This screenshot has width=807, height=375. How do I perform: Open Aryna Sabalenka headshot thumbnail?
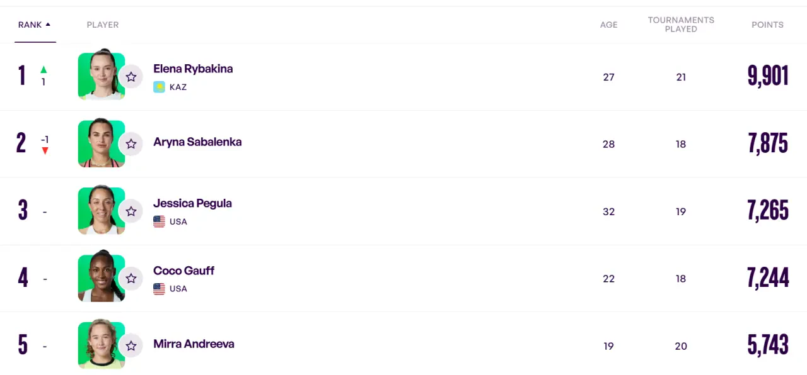[102, 143]
